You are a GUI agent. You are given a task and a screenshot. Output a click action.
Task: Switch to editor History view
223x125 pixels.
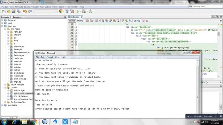coord(80,21)
